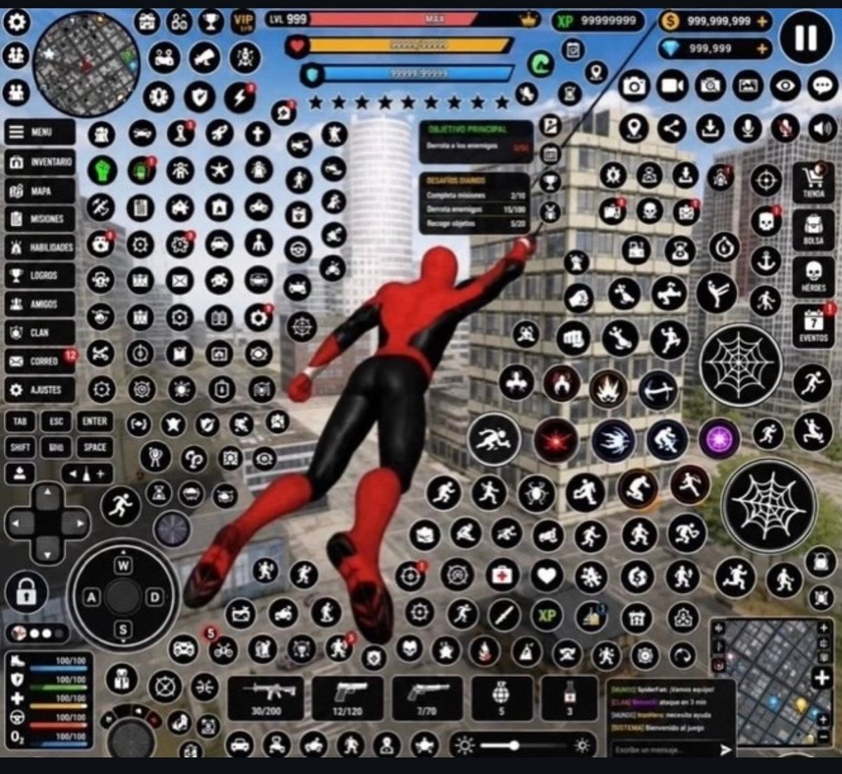The width and height of the screenshot is (842, 774).
Task: Click the share icon
Action: click(x=672, y=128)
